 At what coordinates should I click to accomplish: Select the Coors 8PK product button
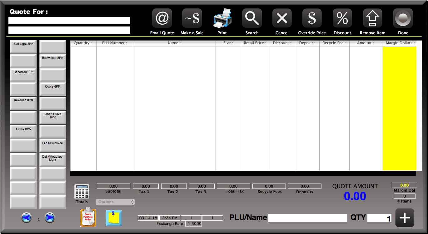click(52, 89)
